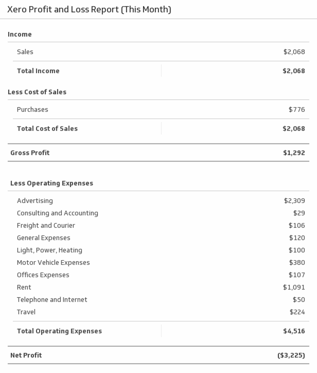Click the Gross Profit row label
The width and height of the screenshot is (317, 373).
tap(30, 153)
